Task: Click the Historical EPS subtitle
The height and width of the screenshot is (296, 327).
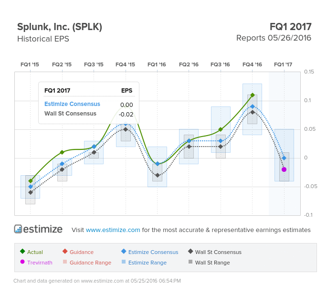Action: point(43,39)
